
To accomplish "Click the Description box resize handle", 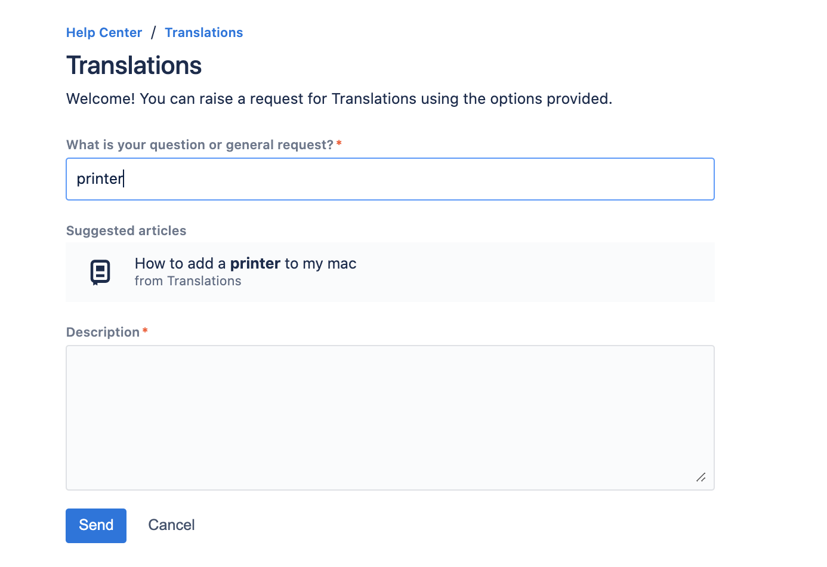I will pos(701,477).
